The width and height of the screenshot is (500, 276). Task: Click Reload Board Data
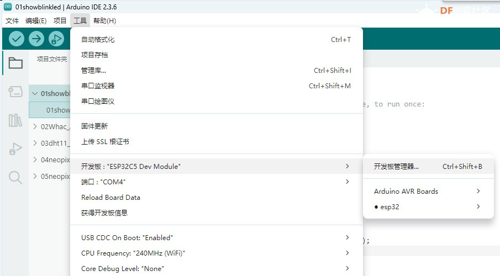(x=217, y=197)
